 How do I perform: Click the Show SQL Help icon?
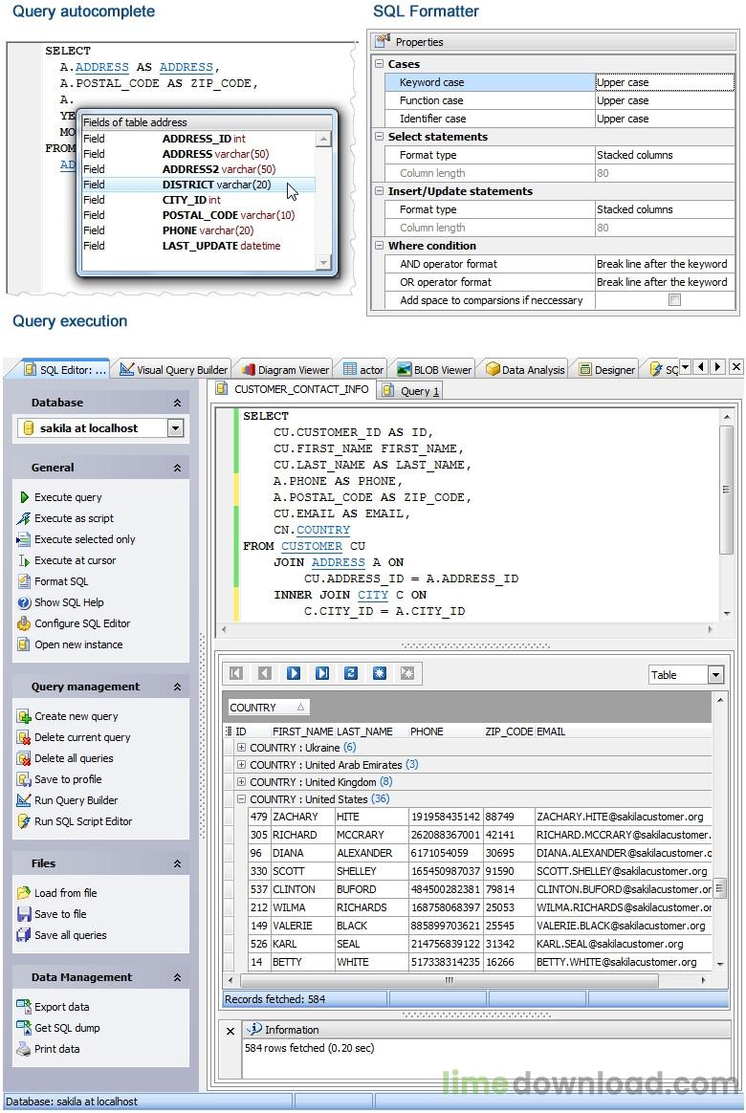pos(24,602)
